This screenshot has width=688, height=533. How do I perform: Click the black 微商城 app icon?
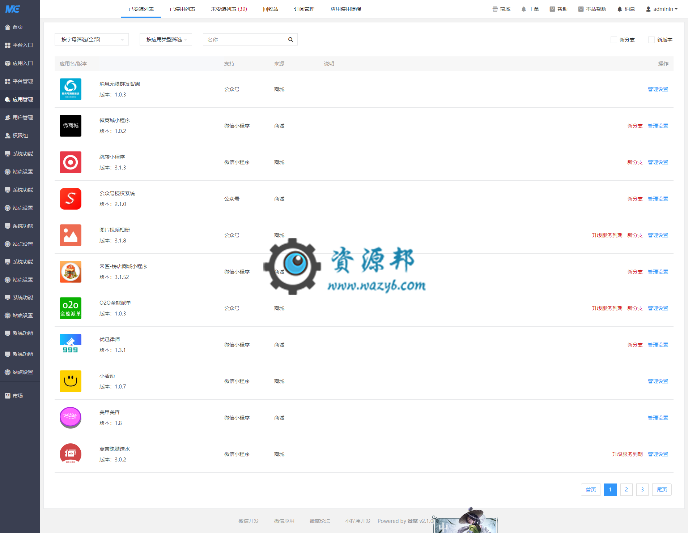(x=71, y=126)
